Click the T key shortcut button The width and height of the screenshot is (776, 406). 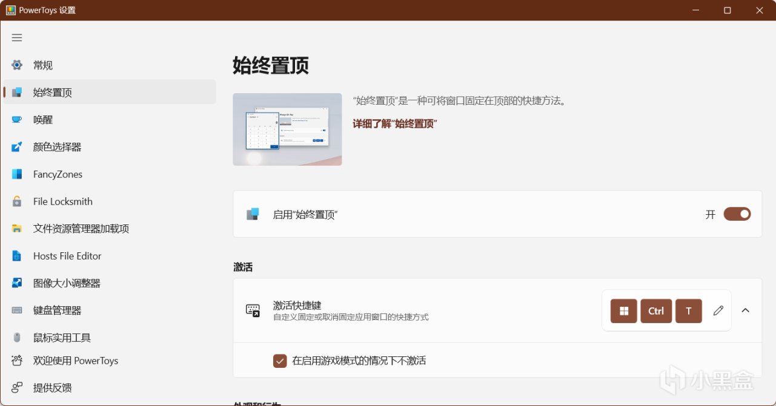(689, 311)
